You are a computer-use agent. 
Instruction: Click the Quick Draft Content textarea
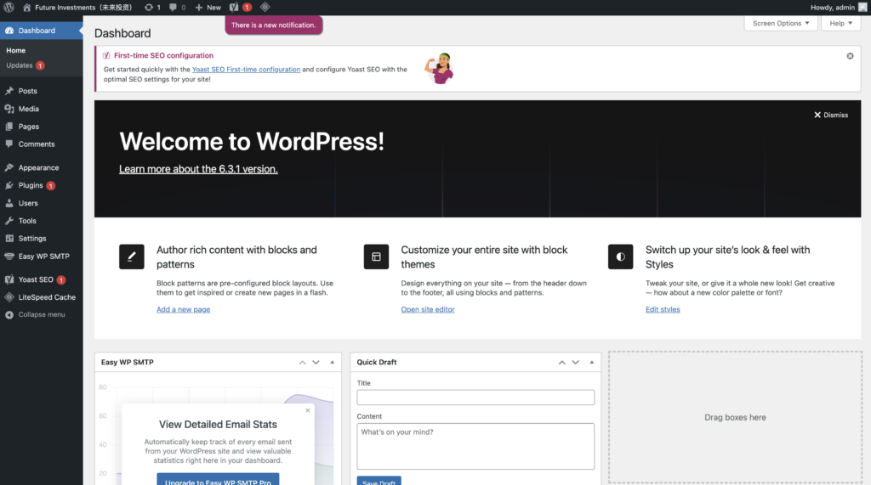pyautogui.click(x=475, y=446)
